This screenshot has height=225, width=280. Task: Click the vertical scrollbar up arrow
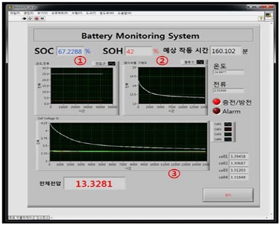tap(271, 24)
